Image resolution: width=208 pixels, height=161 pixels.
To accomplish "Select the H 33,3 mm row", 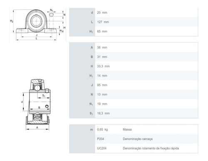I will click(x=134, y=66).
